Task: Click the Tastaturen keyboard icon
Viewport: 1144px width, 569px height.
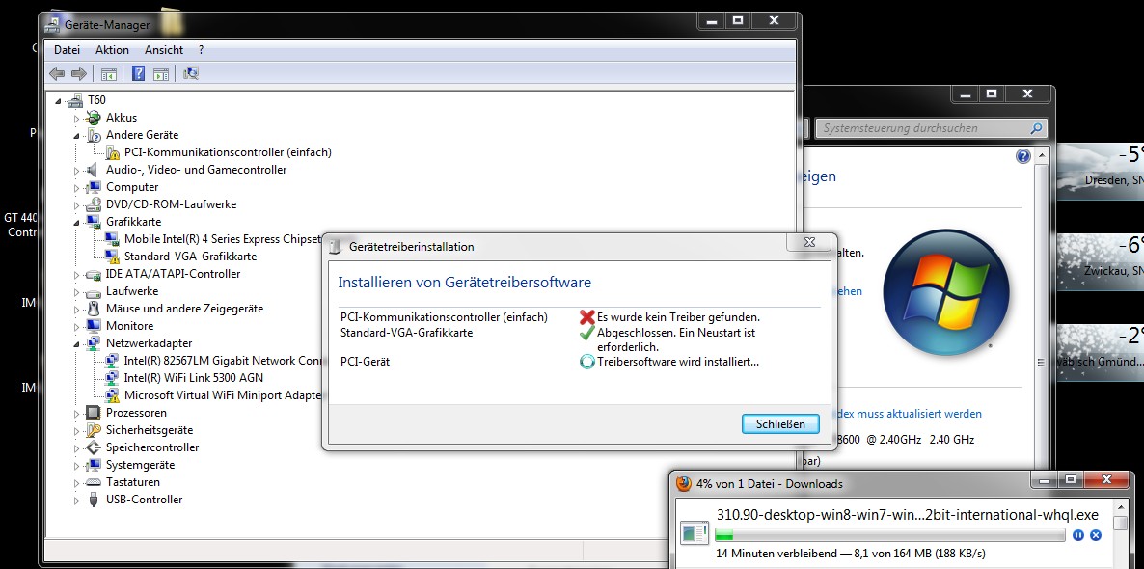Action: pyautogui.click(x=93, y=482)
